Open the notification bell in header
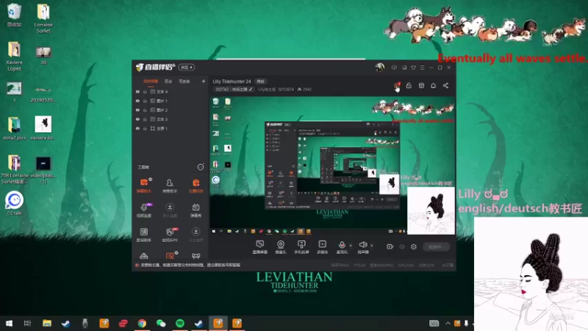This screenshot has width=588, height=331. click(x=434, y=85)
